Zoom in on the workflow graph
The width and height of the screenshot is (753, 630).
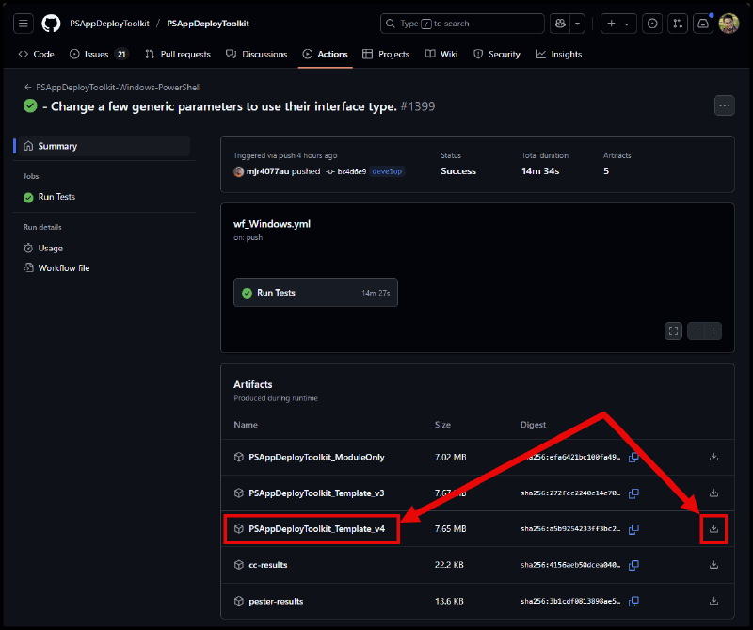click(713, 331)
